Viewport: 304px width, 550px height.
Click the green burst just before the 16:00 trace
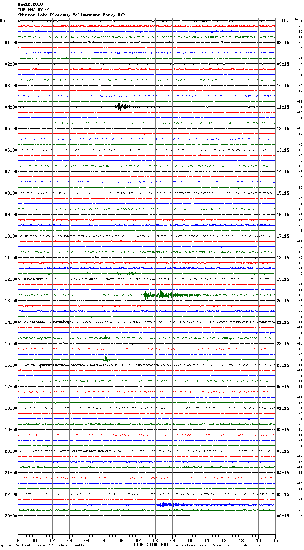point(107,359)
